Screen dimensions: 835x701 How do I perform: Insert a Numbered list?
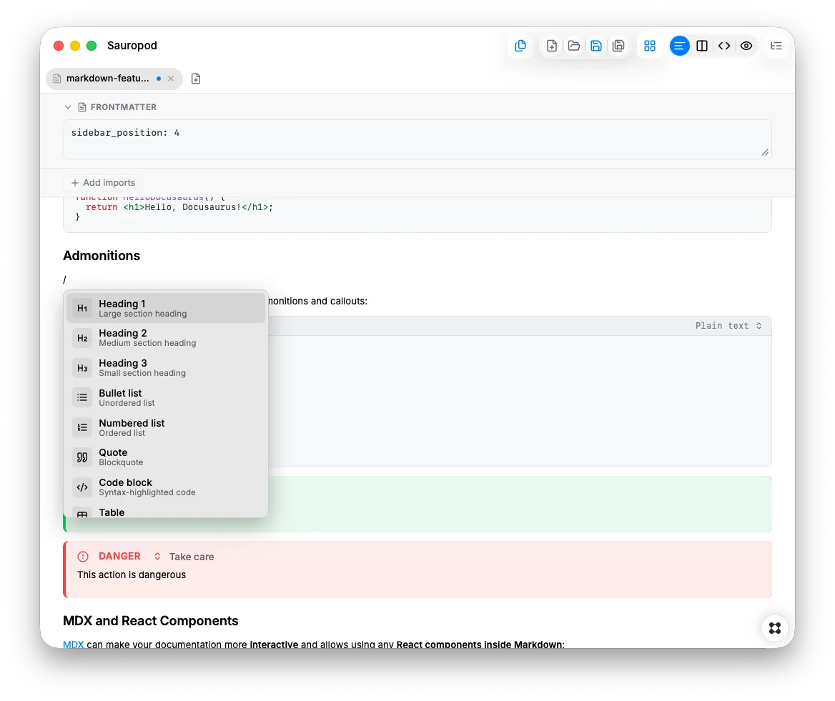tap(166, 427)
